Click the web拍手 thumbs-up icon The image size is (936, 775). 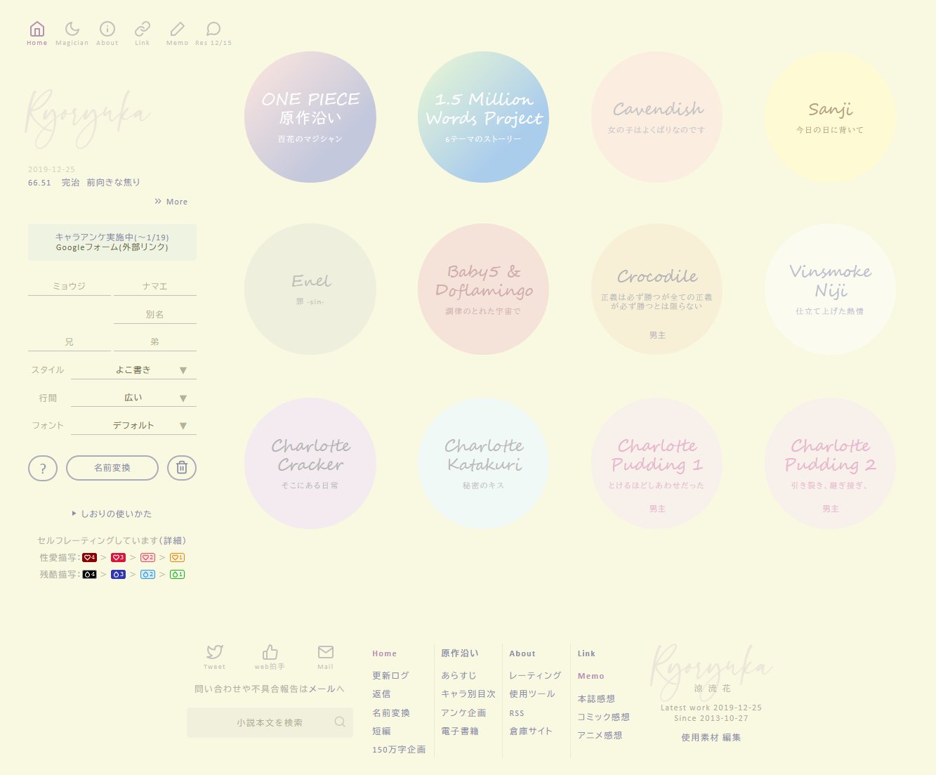point(270,652)
